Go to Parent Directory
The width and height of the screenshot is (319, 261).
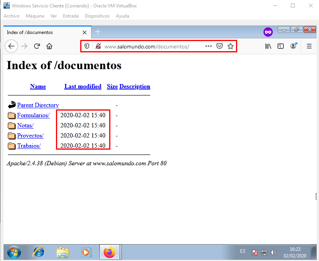(x=38, y=105)
